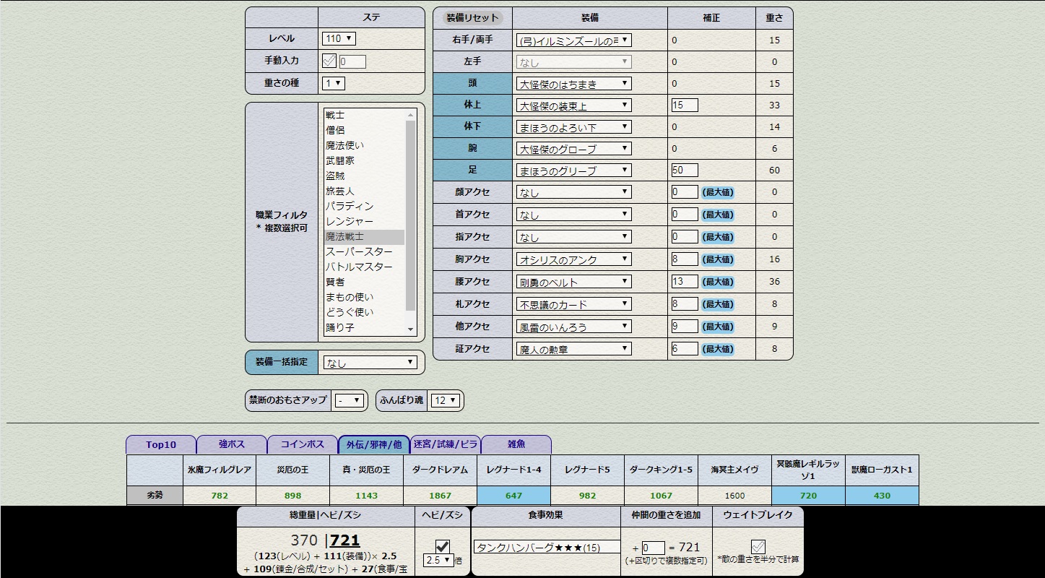The width and height of the screenshot is (1045, 578).
Task: Select 旅芸人 in the job filter
Action: coord(364,191)
